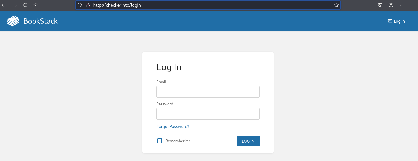Show the insecure connection padlock info
Screen dimensions: 418x161
pyautogui.click(x=87, y=5)
